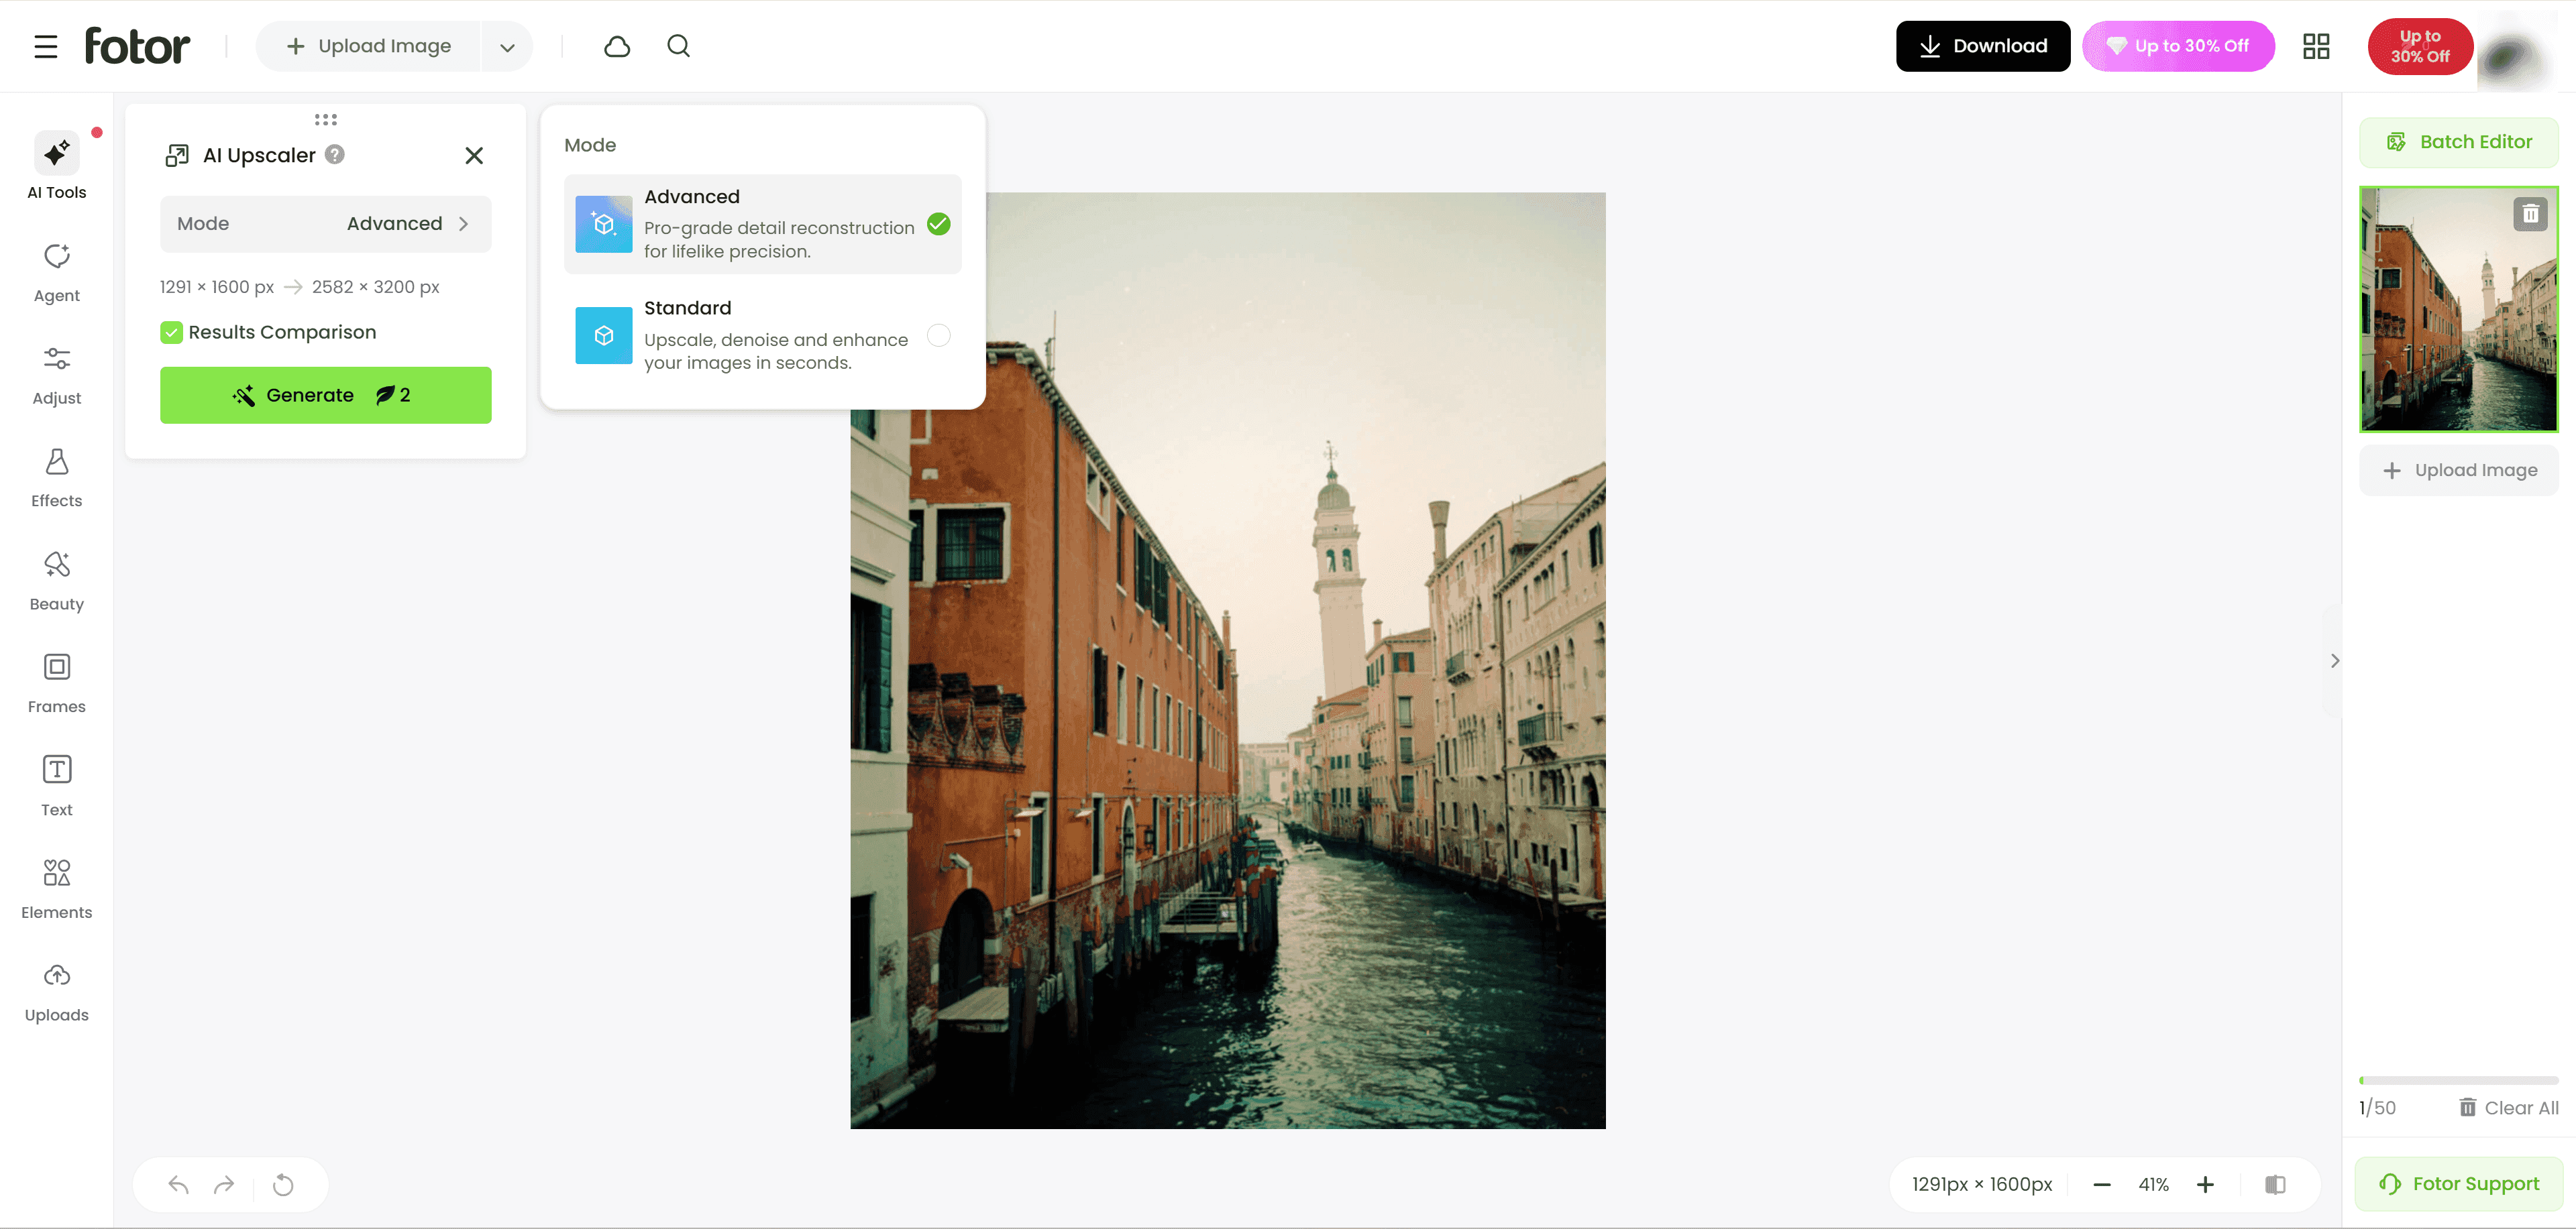Screen dimensions: 2576x1229
Task: Select the Venice canal thumbnail
Action: click(x=2459, y=310)
